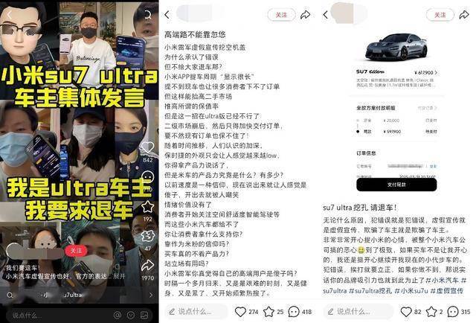This screenshot has width=476, height=323.
Task: Open video comments via the smiley bubble icon
Action: click(x=148, y=177)
